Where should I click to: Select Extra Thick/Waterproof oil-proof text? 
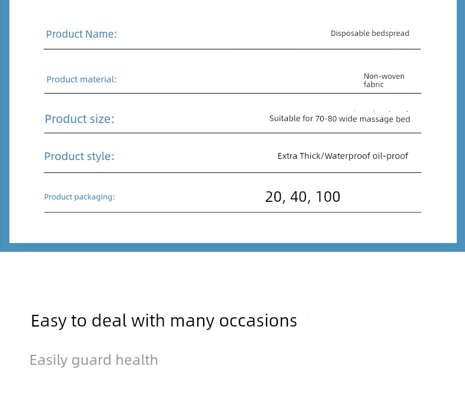click(343, 156)
